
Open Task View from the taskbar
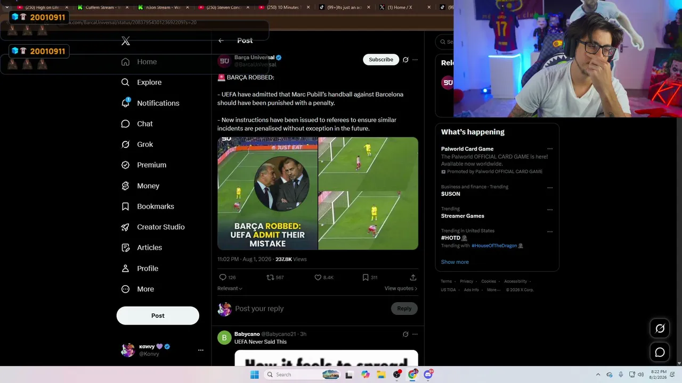pos(349,374)
